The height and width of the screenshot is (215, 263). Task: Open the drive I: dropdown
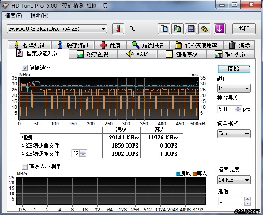coord(234,88)
